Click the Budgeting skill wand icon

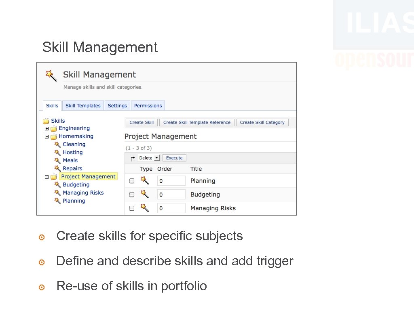(58, 184)
